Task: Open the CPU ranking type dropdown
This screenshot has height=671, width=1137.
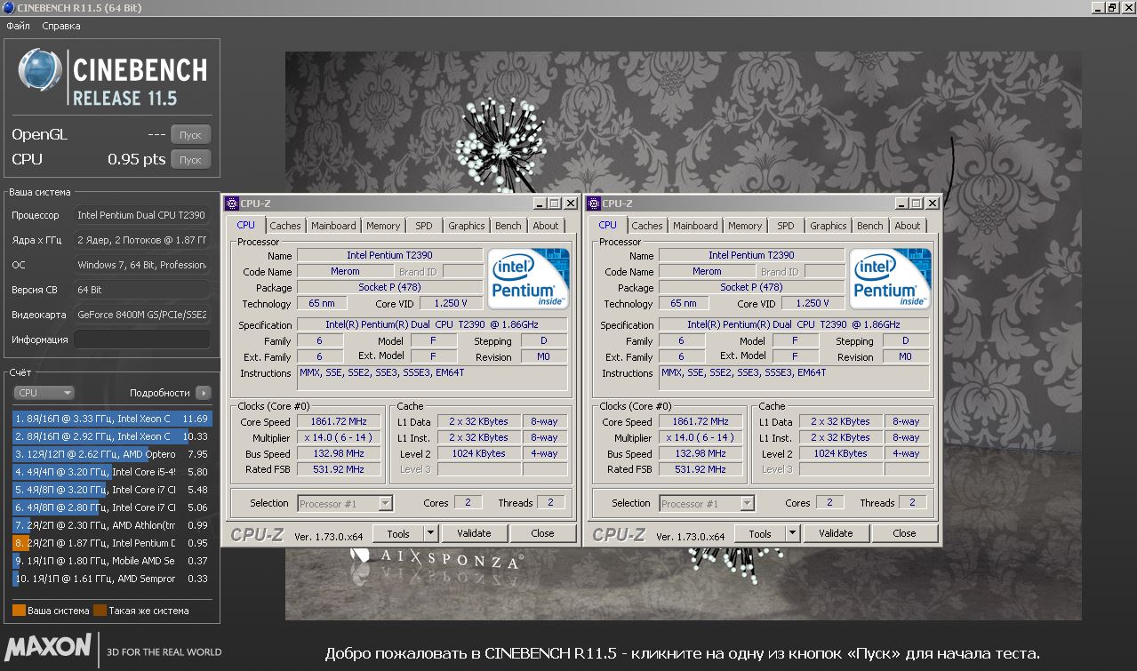Action: (x=44, y=393)
